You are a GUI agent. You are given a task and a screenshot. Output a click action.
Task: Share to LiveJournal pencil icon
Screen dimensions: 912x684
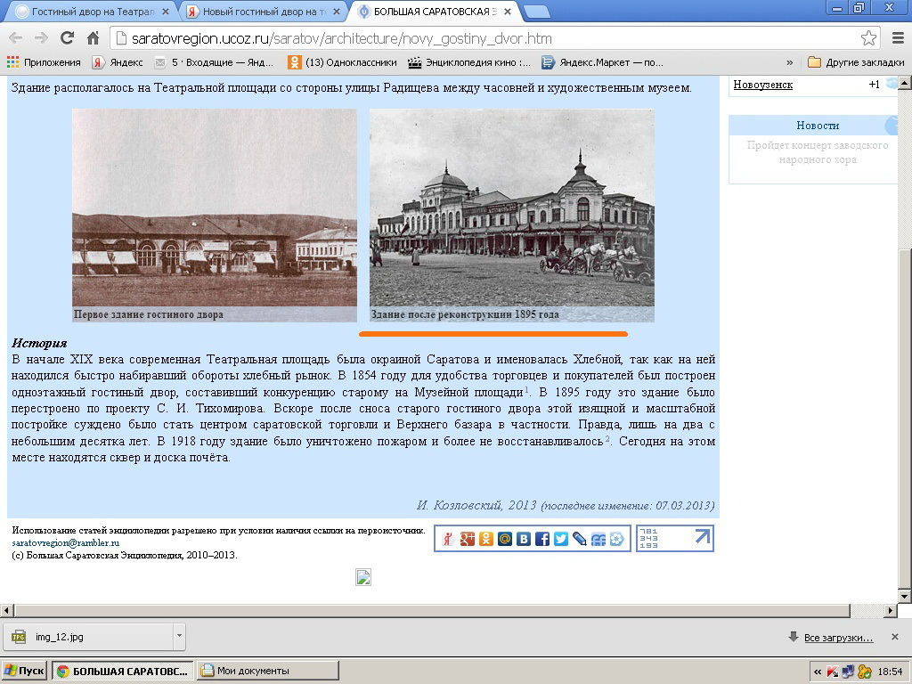pos(580,539)
